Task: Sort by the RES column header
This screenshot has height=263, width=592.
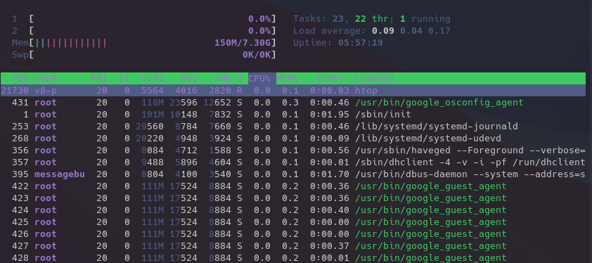Action: [x=188, y=79]
